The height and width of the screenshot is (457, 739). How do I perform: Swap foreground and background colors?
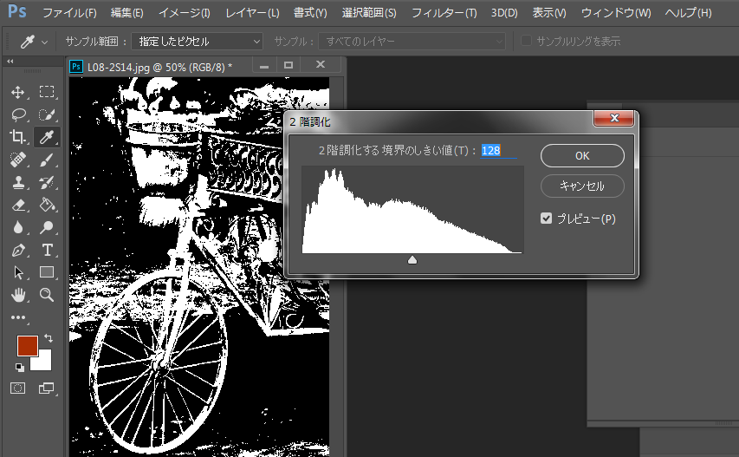(x=48, y=337)
